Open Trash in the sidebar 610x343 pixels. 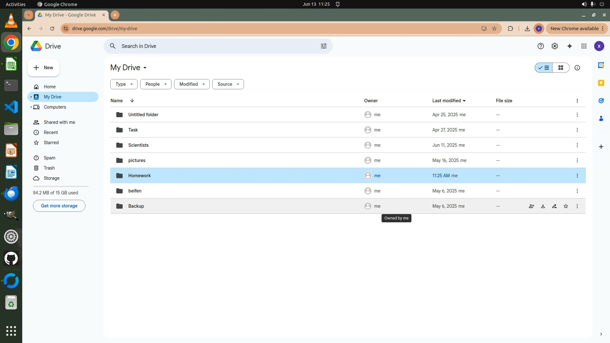(49, 168)
